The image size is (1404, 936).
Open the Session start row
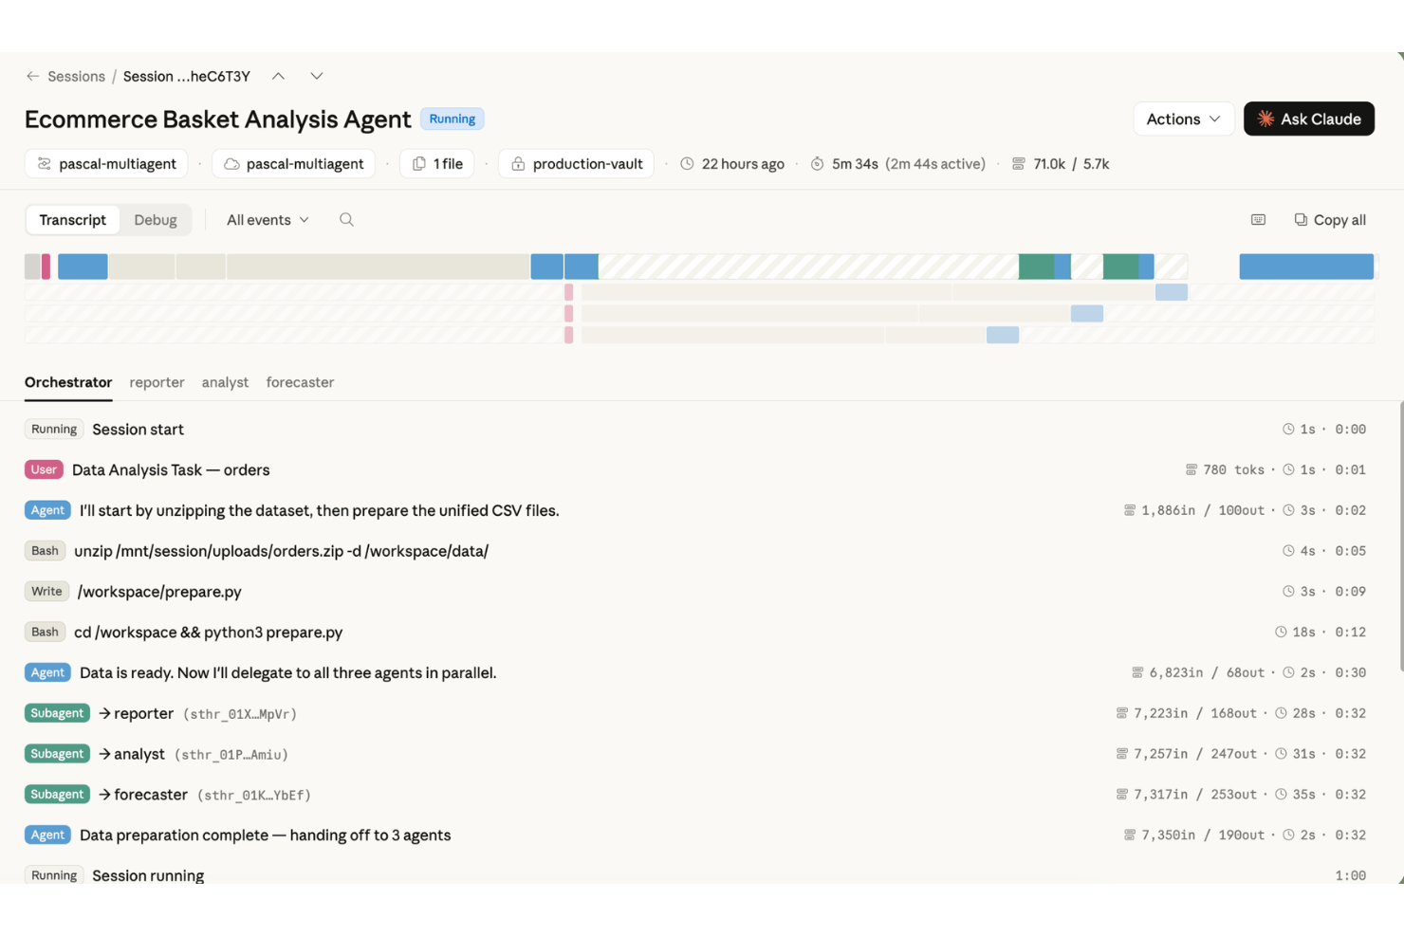pyautogui.click(x=695, y=430)
